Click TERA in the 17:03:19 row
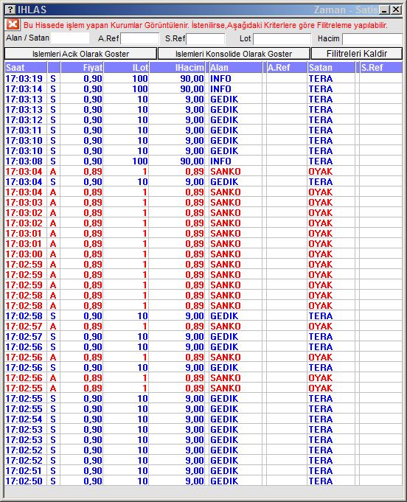This screenshot has height=502, width=407. [321, 79]
